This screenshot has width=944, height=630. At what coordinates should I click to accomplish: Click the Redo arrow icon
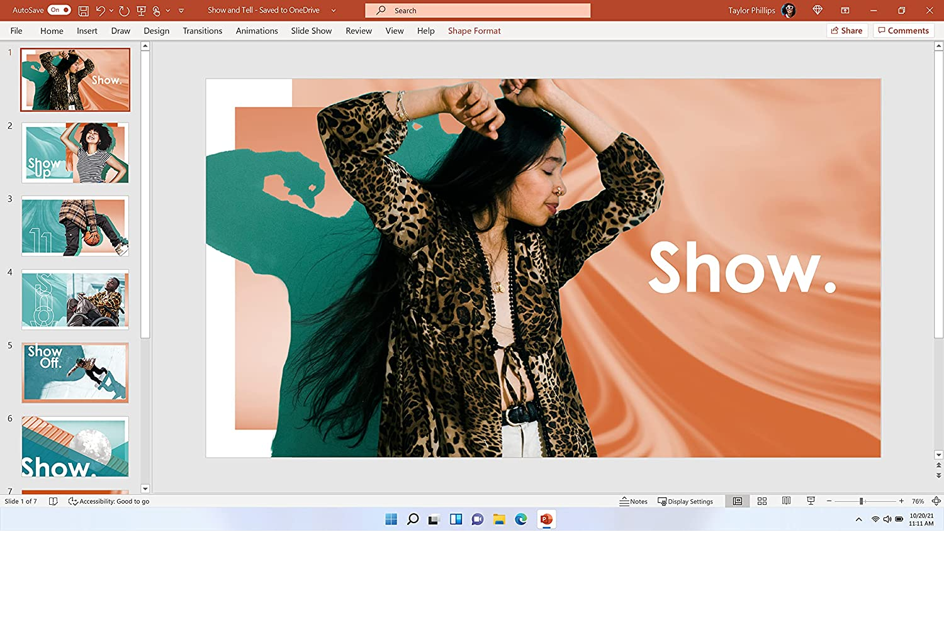tap(124, 11)
